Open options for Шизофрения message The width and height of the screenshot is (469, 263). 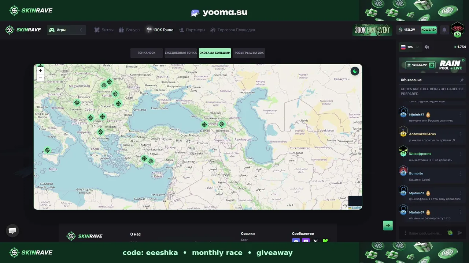point(461,153)
